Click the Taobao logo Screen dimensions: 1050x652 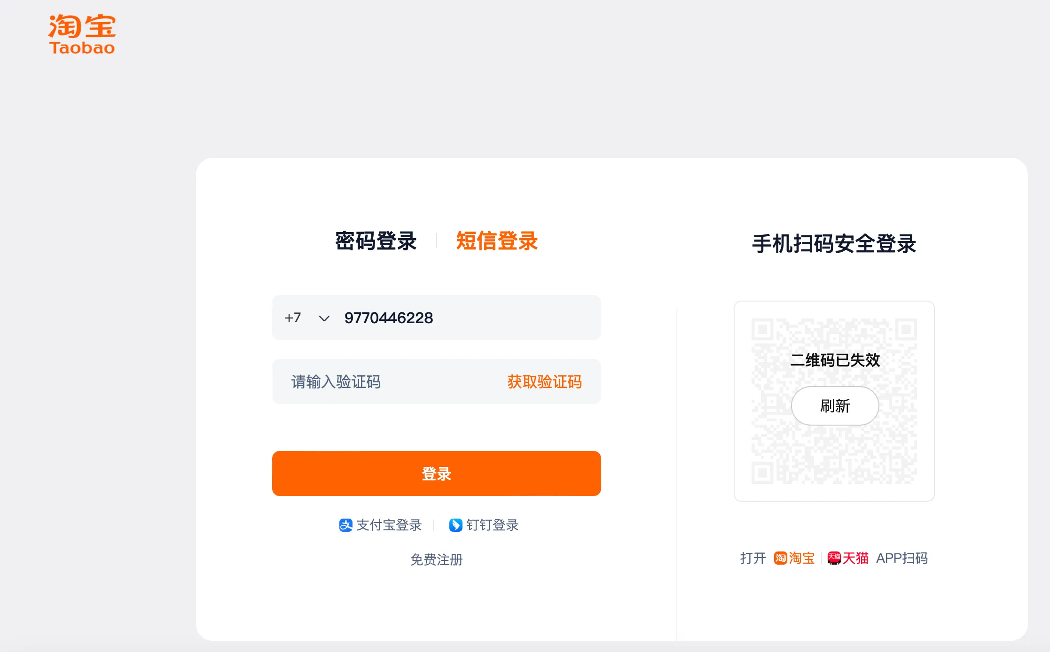coord(82,35)
